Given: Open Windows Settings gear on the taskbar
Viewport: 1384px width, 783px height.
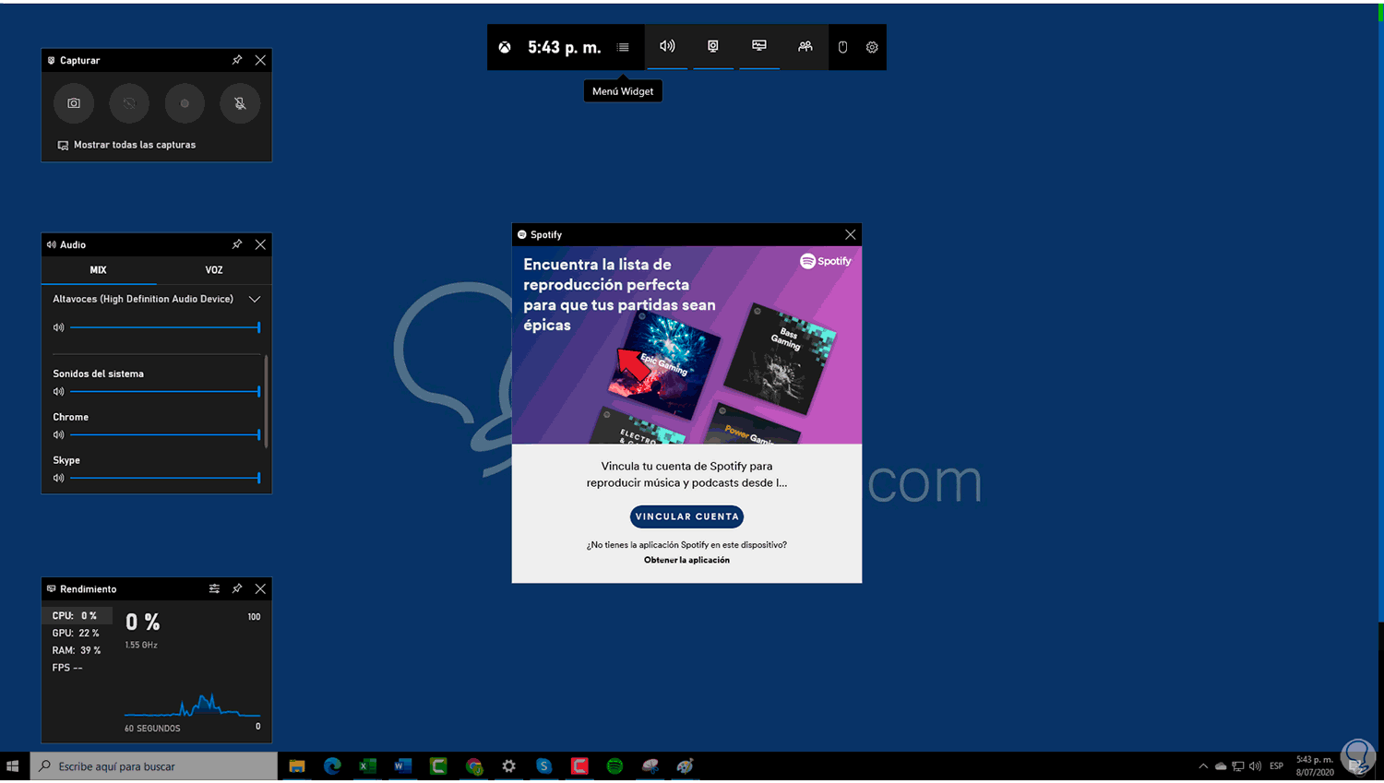Looking at the screenshot, I should click(508, 766).
